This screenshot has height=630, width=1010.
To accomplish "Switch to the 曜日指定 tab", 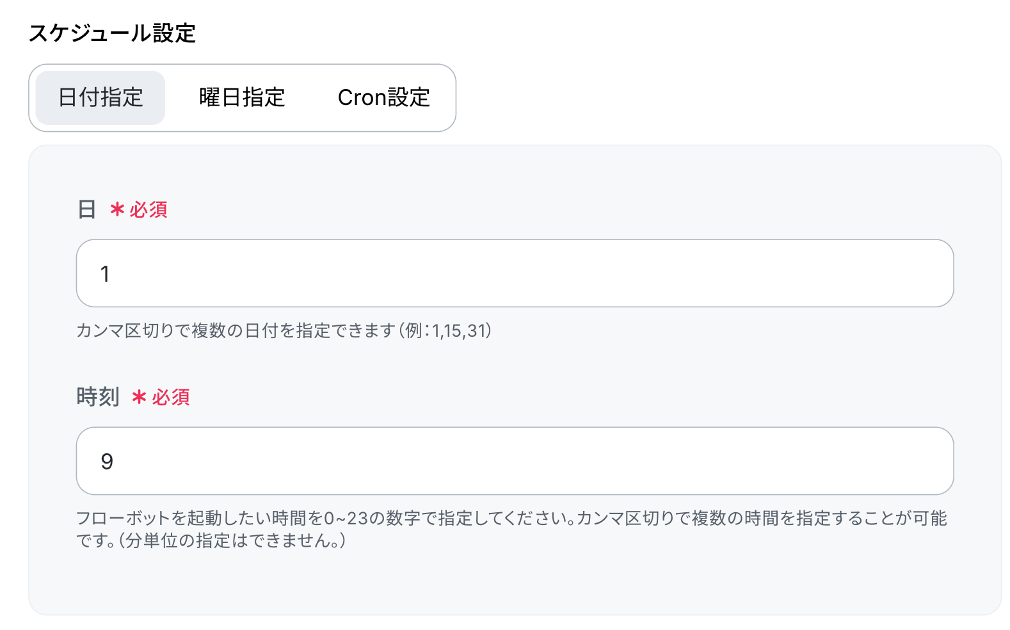I will click(x=242, y=98).
